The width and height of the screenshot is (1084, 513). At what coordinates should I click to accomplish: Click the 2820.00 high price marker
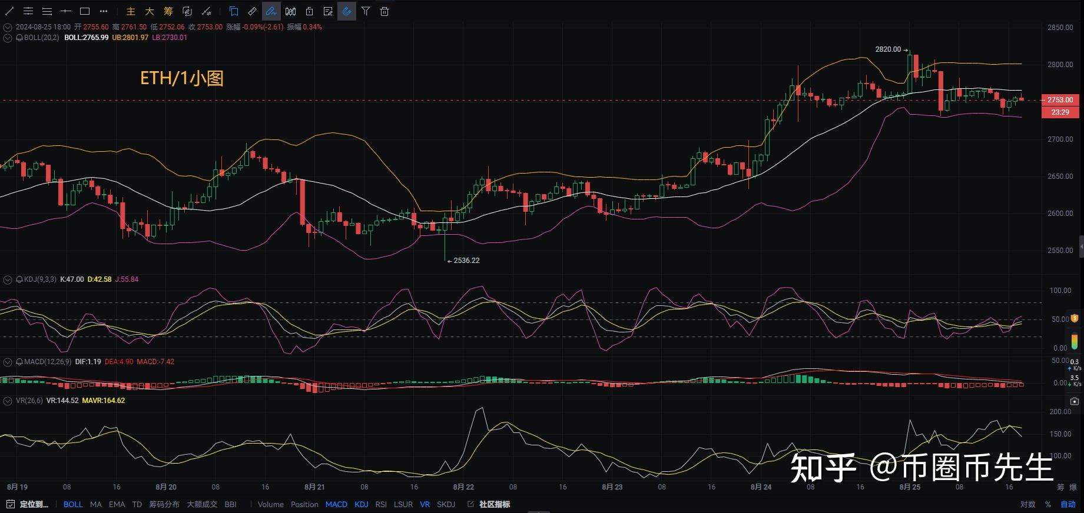click(891, 49)
